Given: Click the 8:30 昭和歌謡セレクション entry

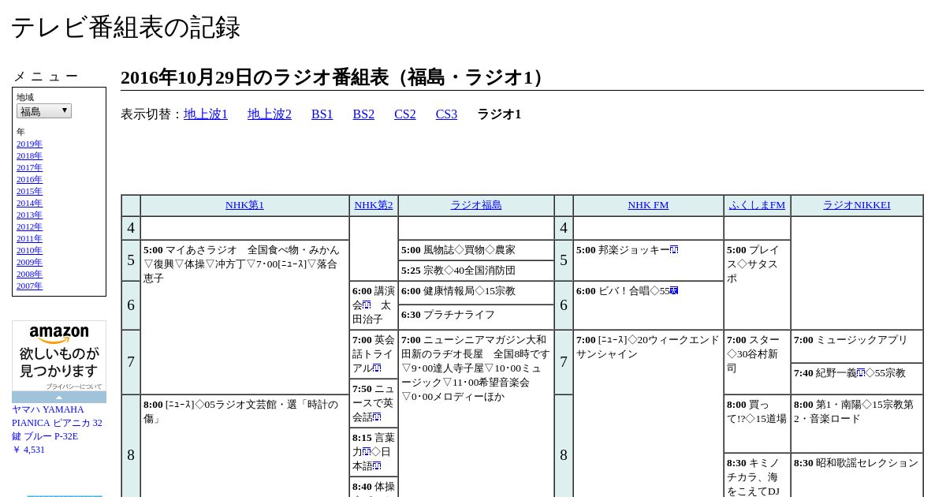Looking at the screenshot, I should click(857, 475).
